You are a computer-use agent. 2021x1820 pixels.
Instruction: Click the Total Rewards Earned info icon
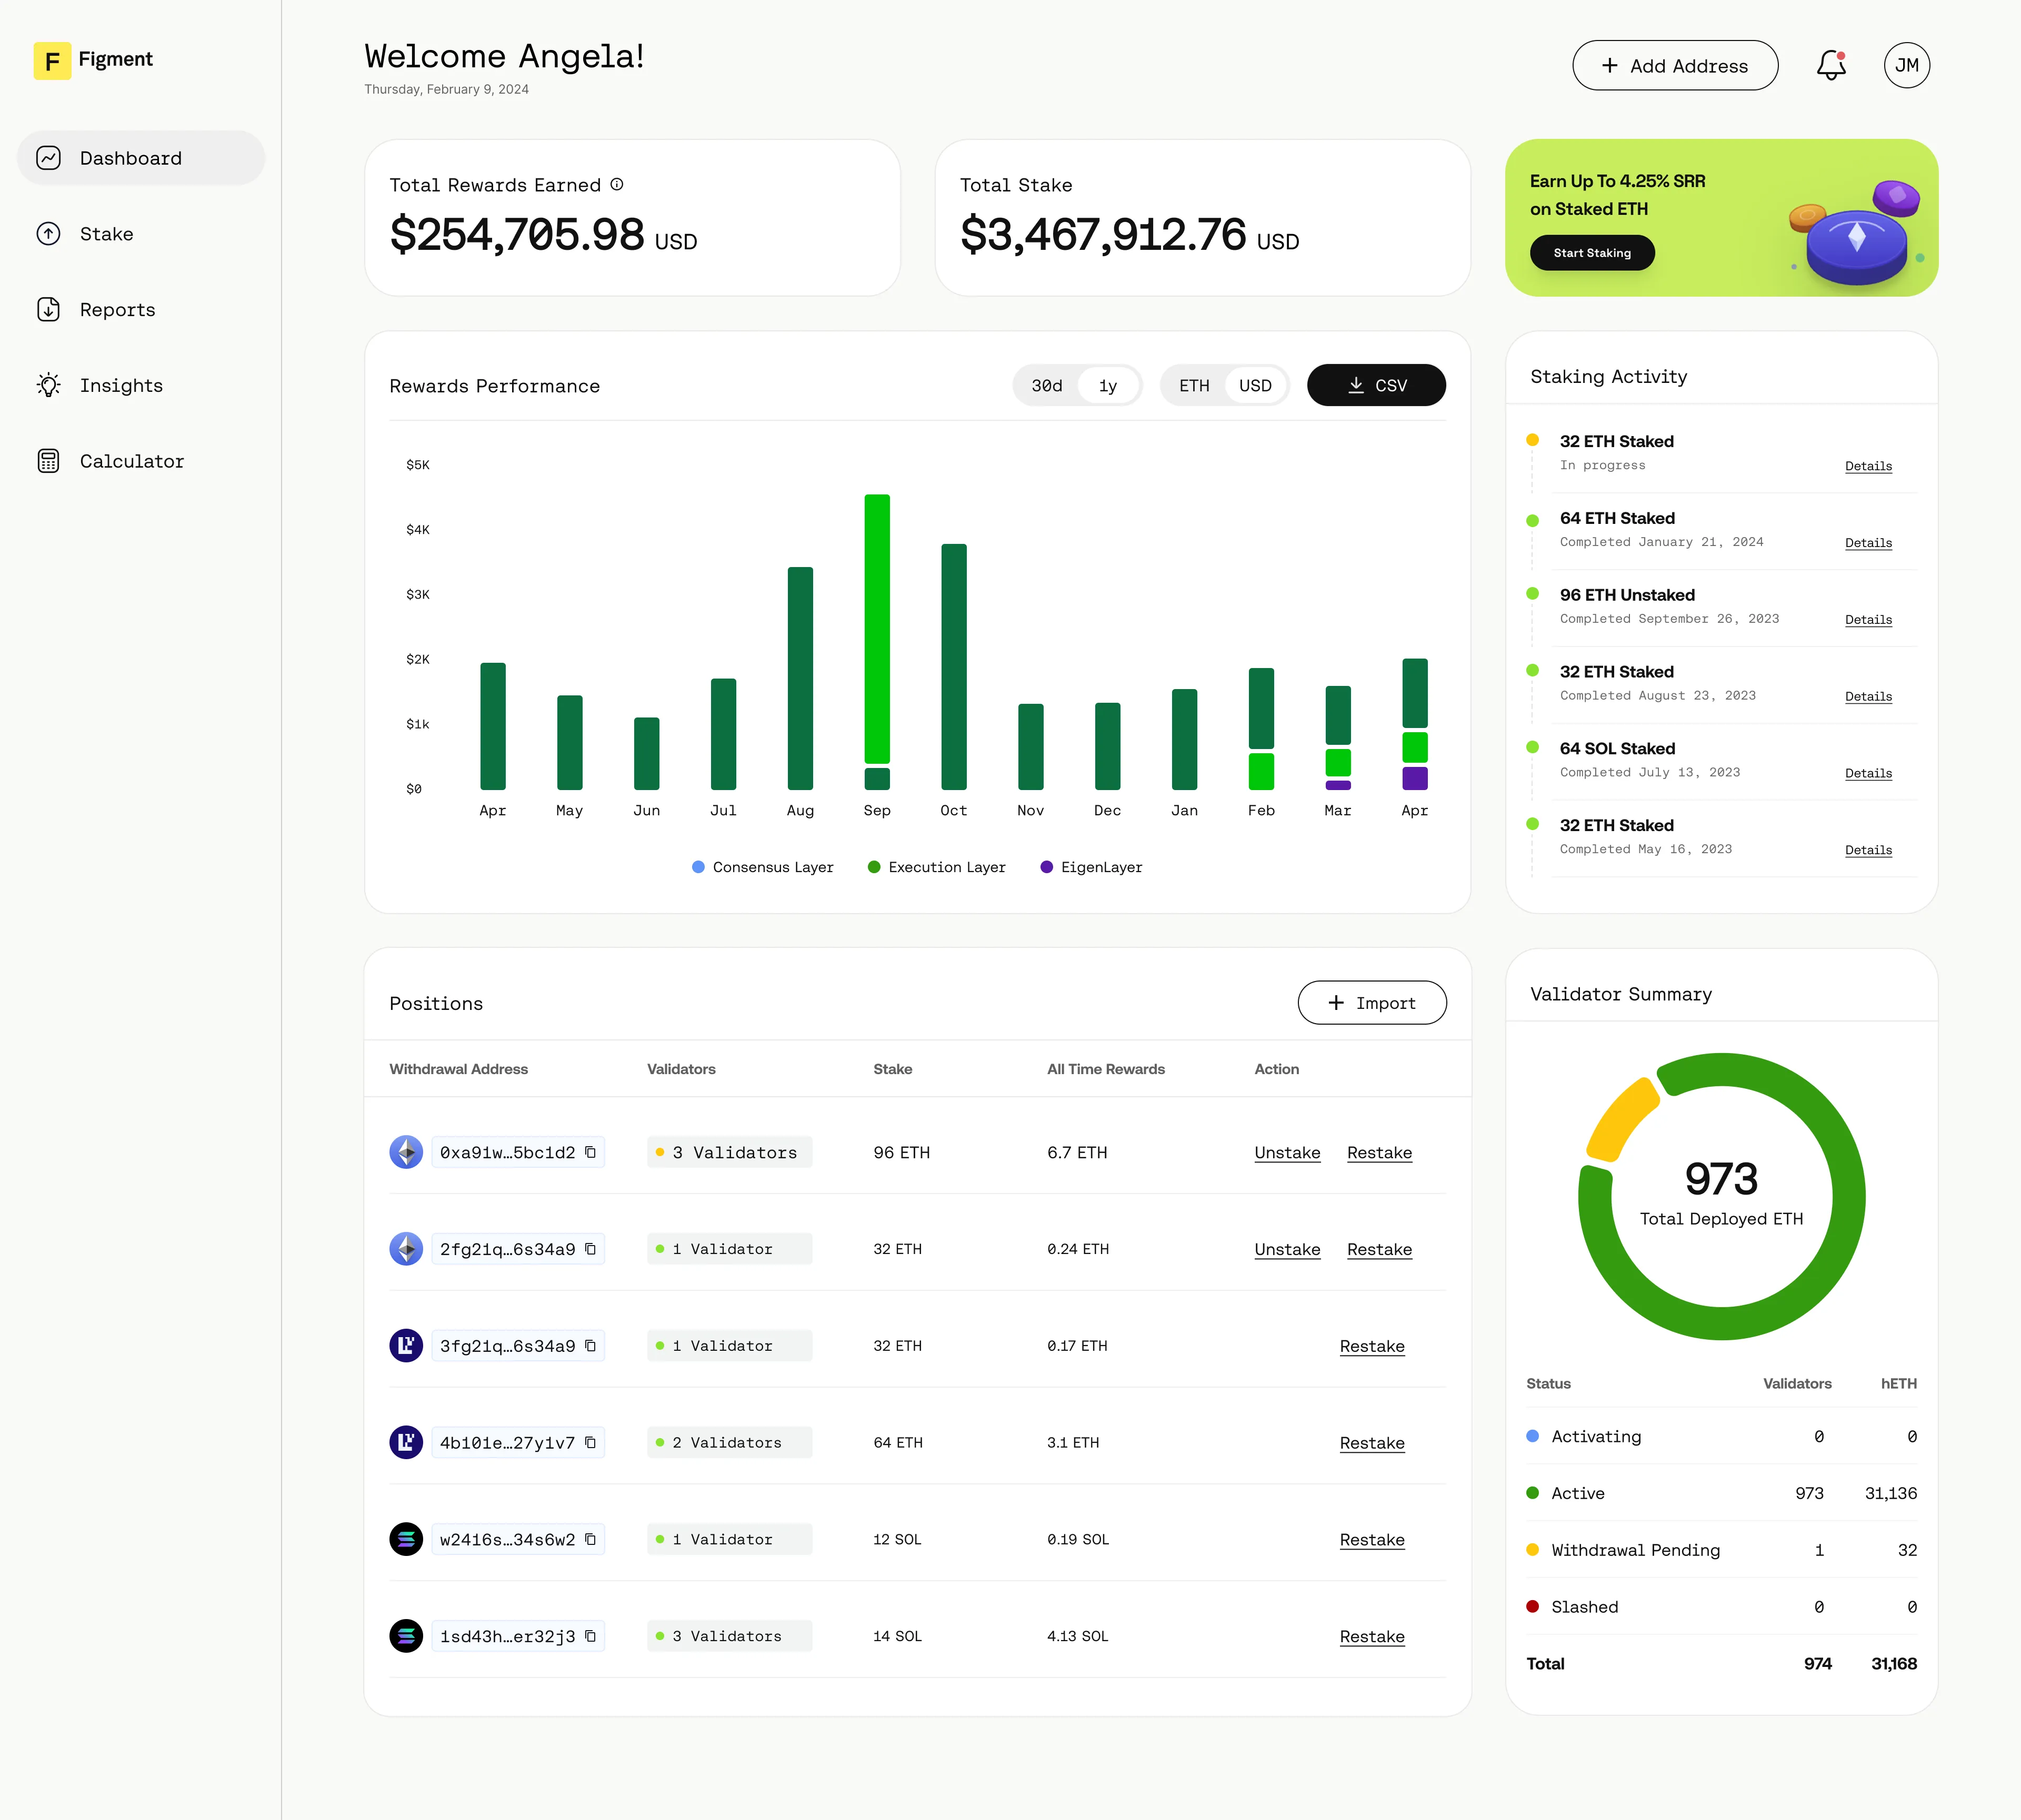(x=616, y=184)
